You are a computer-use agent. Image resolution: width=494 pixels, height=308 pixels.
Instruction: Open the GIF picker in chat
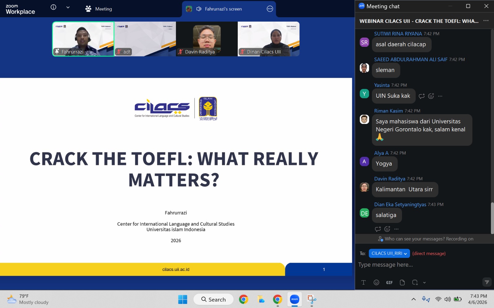point(389,282)
